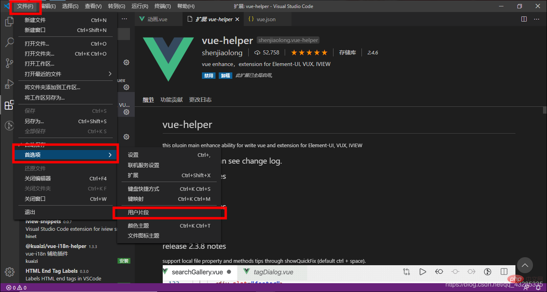Viewport: 547px width, 292px height.
Task: Open 文件图标主题 submenu entry
Action: click(x=169, y=236)
